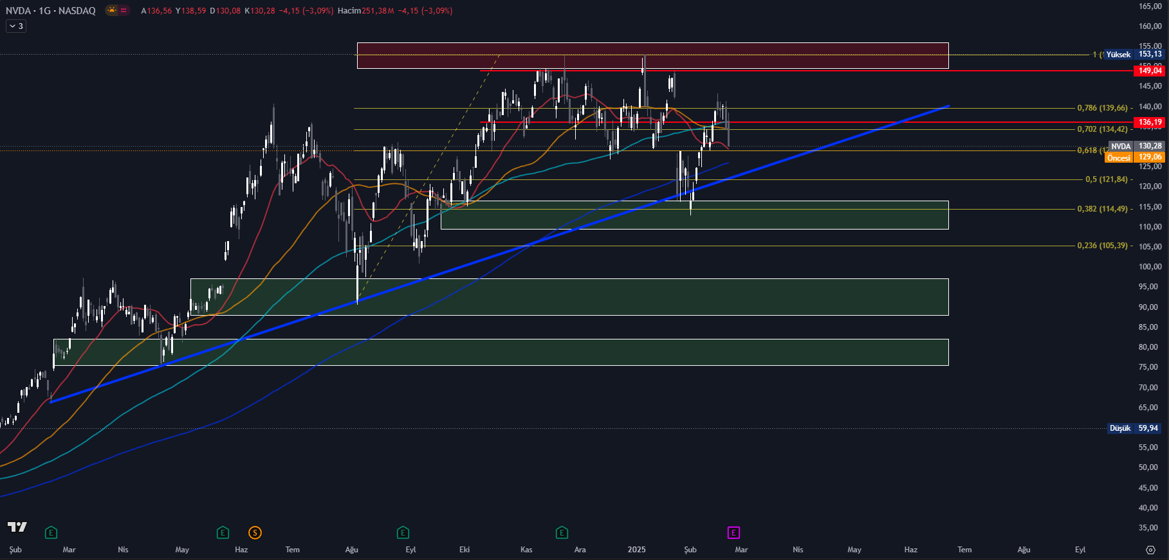The height and width of the screenshot is (560, 1169).
Task: Click the A136,56 opening price readout
Action: [x=156, y=11]
